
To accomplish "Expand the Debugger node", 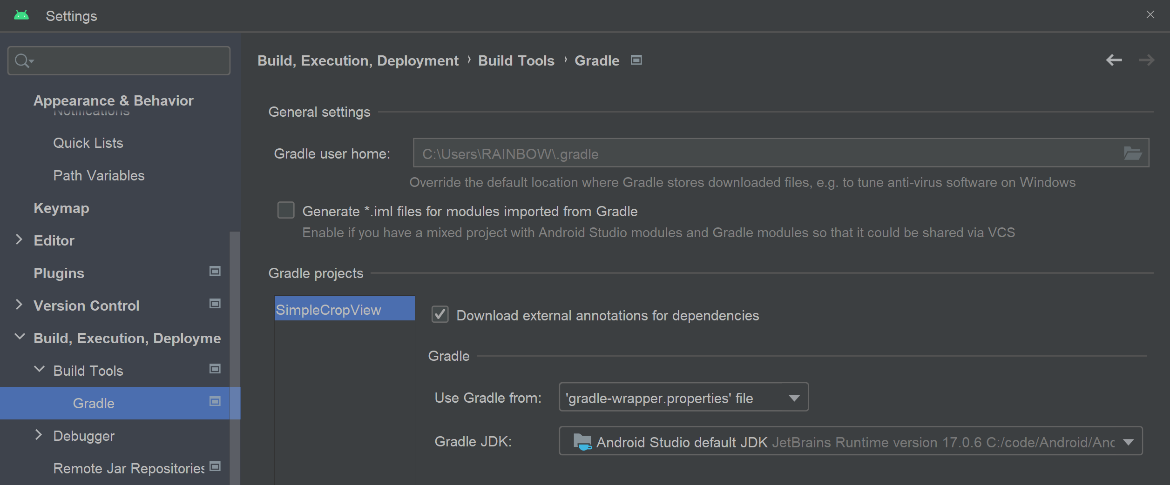I will 39,435.
